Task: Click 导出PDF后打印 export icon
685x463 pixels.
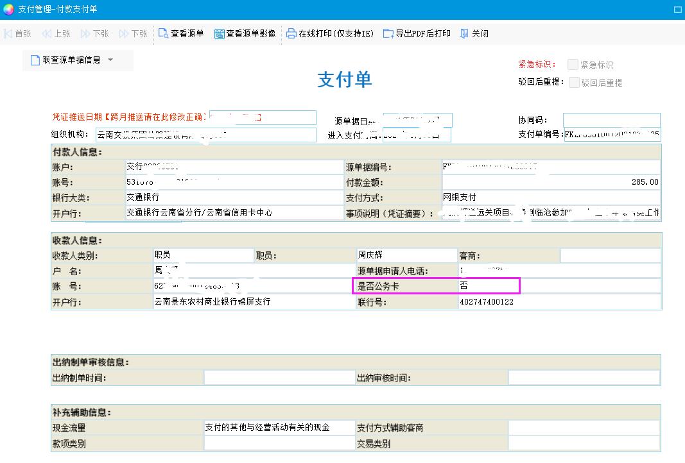Action: click(x=388, y=33)
